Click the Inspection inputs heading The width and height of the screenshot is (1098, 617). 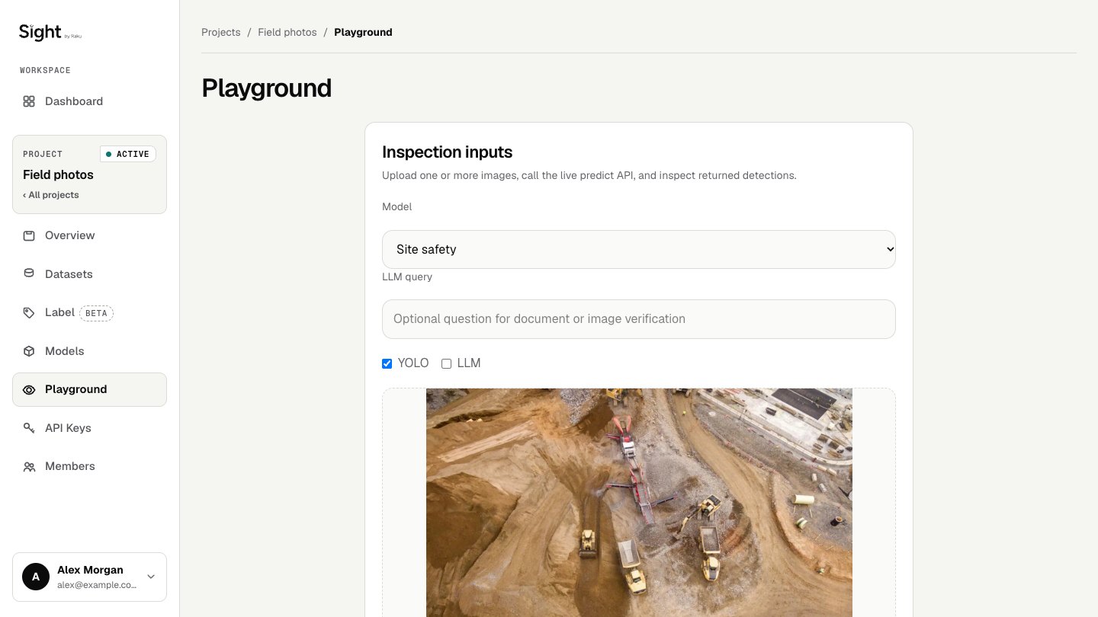pyautogui.click(x=447, y=152)
